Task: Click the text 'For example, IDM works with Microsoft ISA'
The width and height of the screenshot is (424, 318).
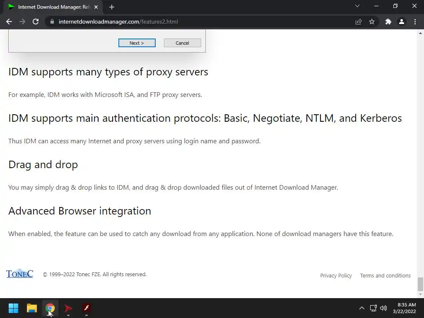Action: click(71, 95)
